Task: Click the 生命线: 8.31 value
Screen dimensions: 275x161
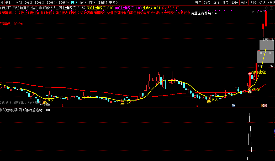Action: [x=151, y=8]
